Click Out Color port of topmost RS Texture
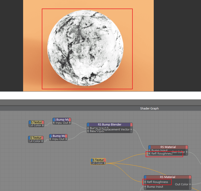This screenshot has width=201, height=191. pyautogui.click(x=43, y=125)
